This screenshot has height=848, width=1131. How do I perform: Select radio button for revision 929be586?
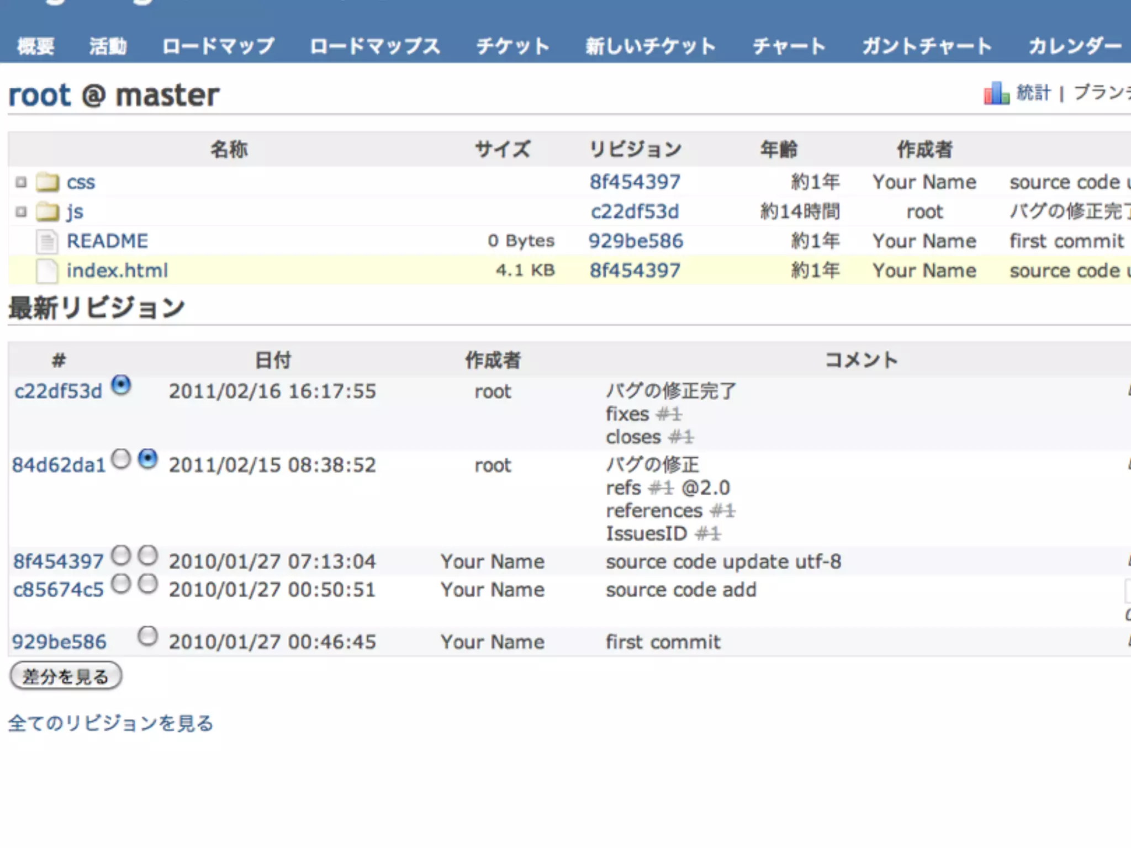147,636
